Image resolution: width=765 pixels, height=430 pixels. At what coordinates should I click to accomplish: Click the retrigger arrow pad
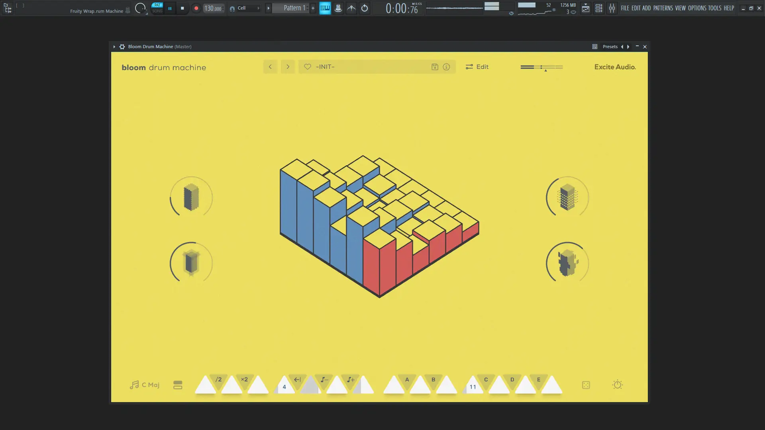(297, 380)
